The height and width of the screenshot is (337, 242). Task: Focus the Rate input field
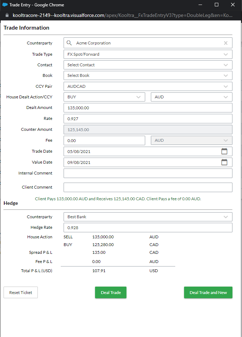pos(148,119)
